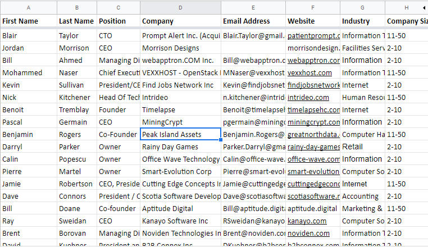The height and width of the screenshot is (247, 428).
Task: Click the 'Brent@noviden' email cell
Action: click(253, 234)
